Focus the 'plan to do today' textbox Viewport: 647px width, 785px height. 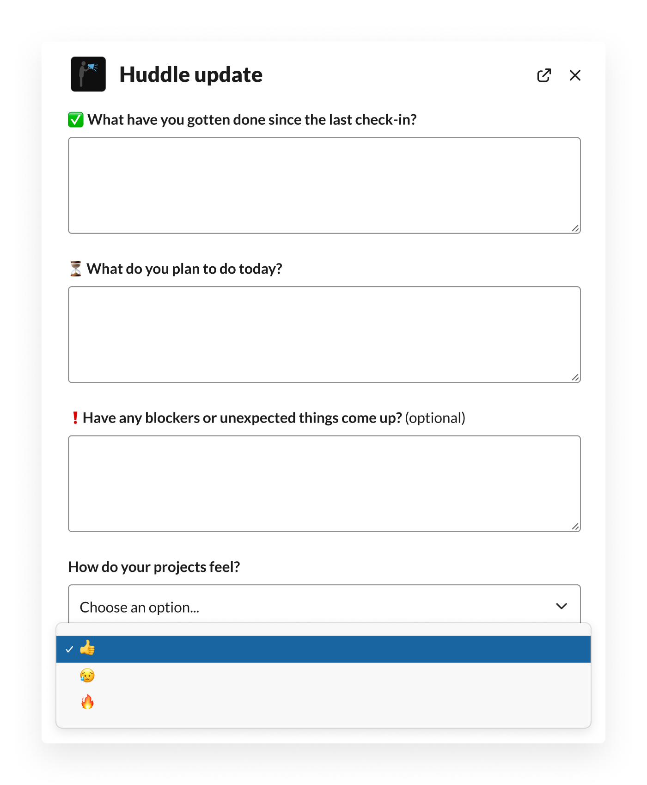(x=324, y=335)
